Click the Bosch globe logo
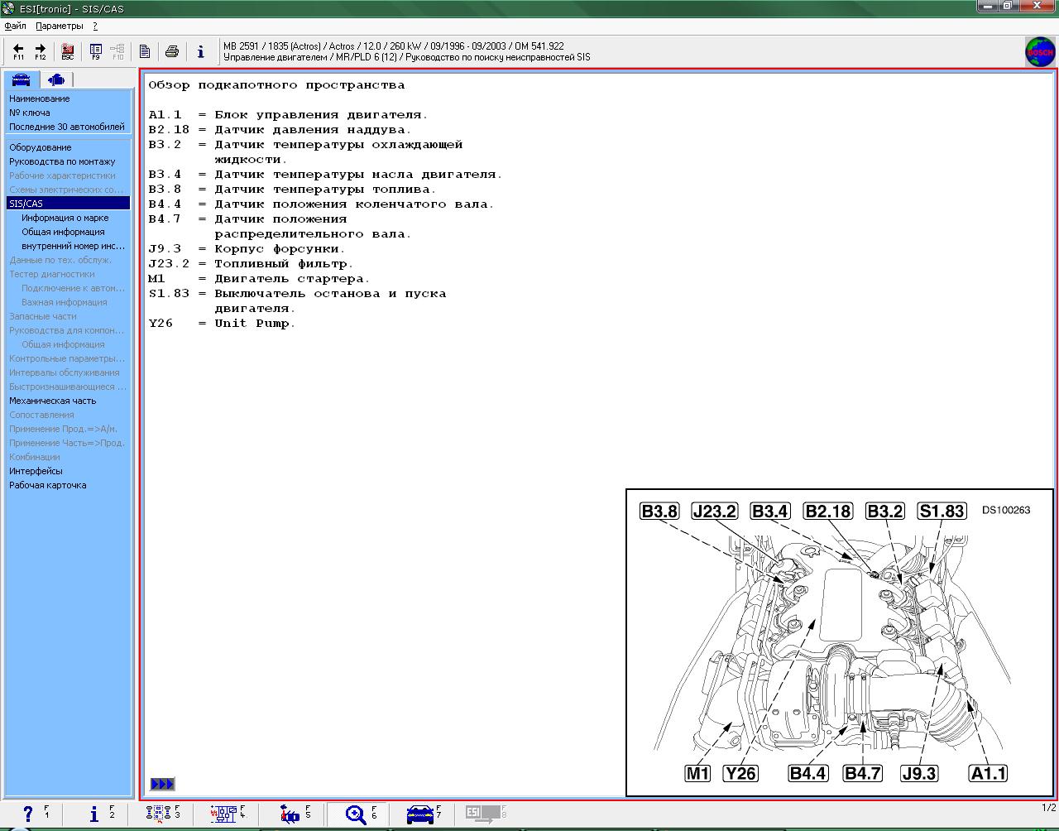This screenshot has height=831, width=1059. pos(1040,51)
